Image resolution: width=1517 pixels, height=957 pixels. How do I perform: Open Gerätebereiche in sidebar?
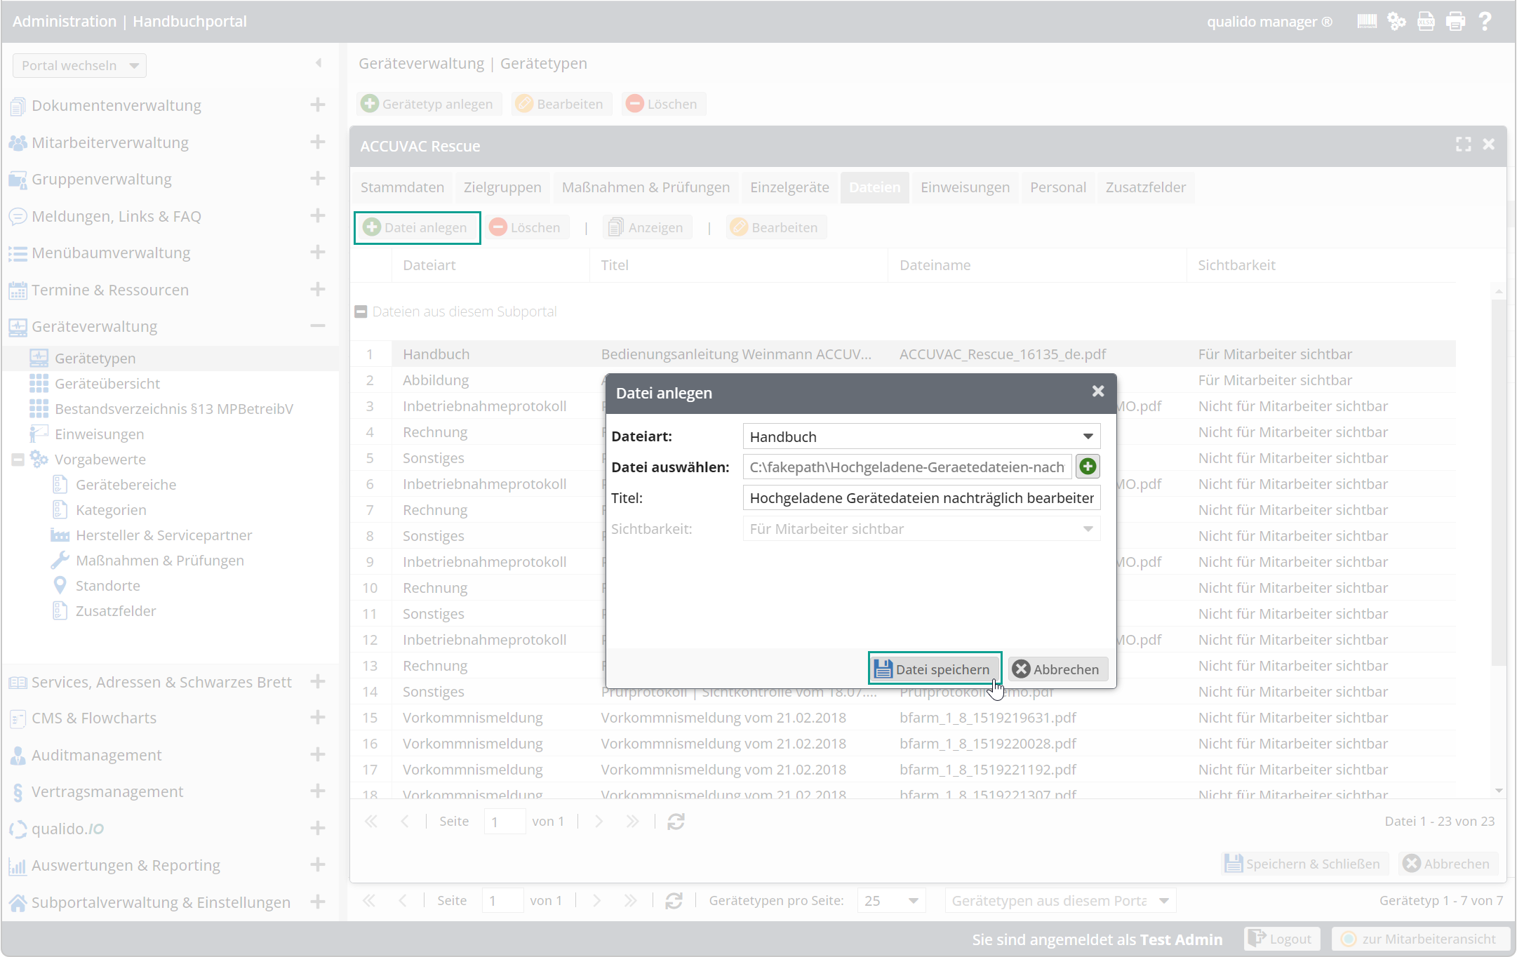click(x=126, y=485)
